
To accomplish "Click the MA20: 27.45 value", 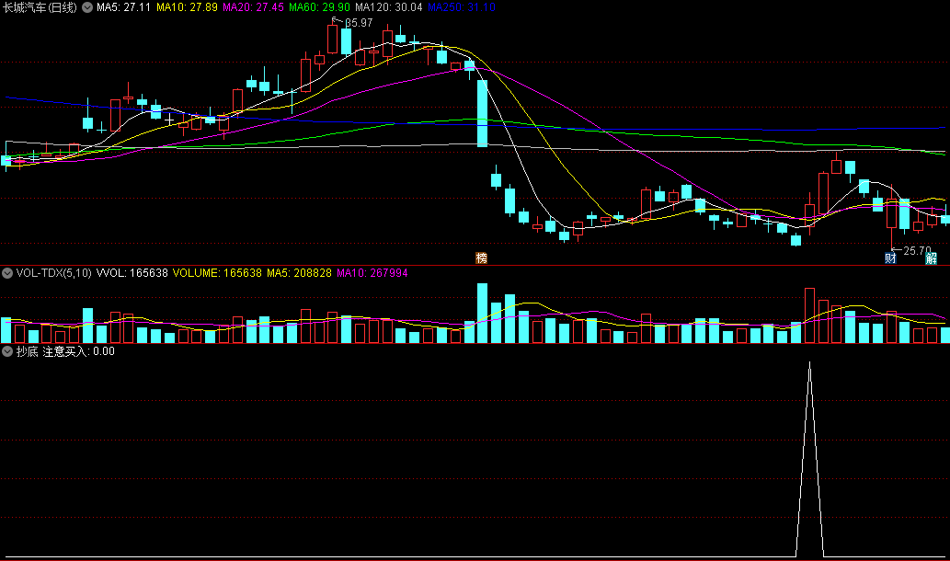I will click(x=253, y=7).
